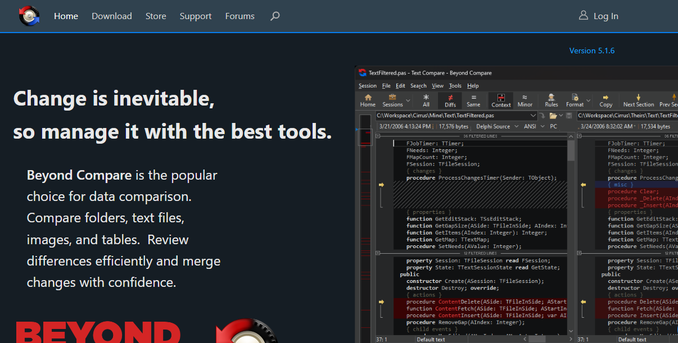Click the Copy arrow toolbar icon
Image resolution: width=678 pixels, height=343 pixels.
605,100
